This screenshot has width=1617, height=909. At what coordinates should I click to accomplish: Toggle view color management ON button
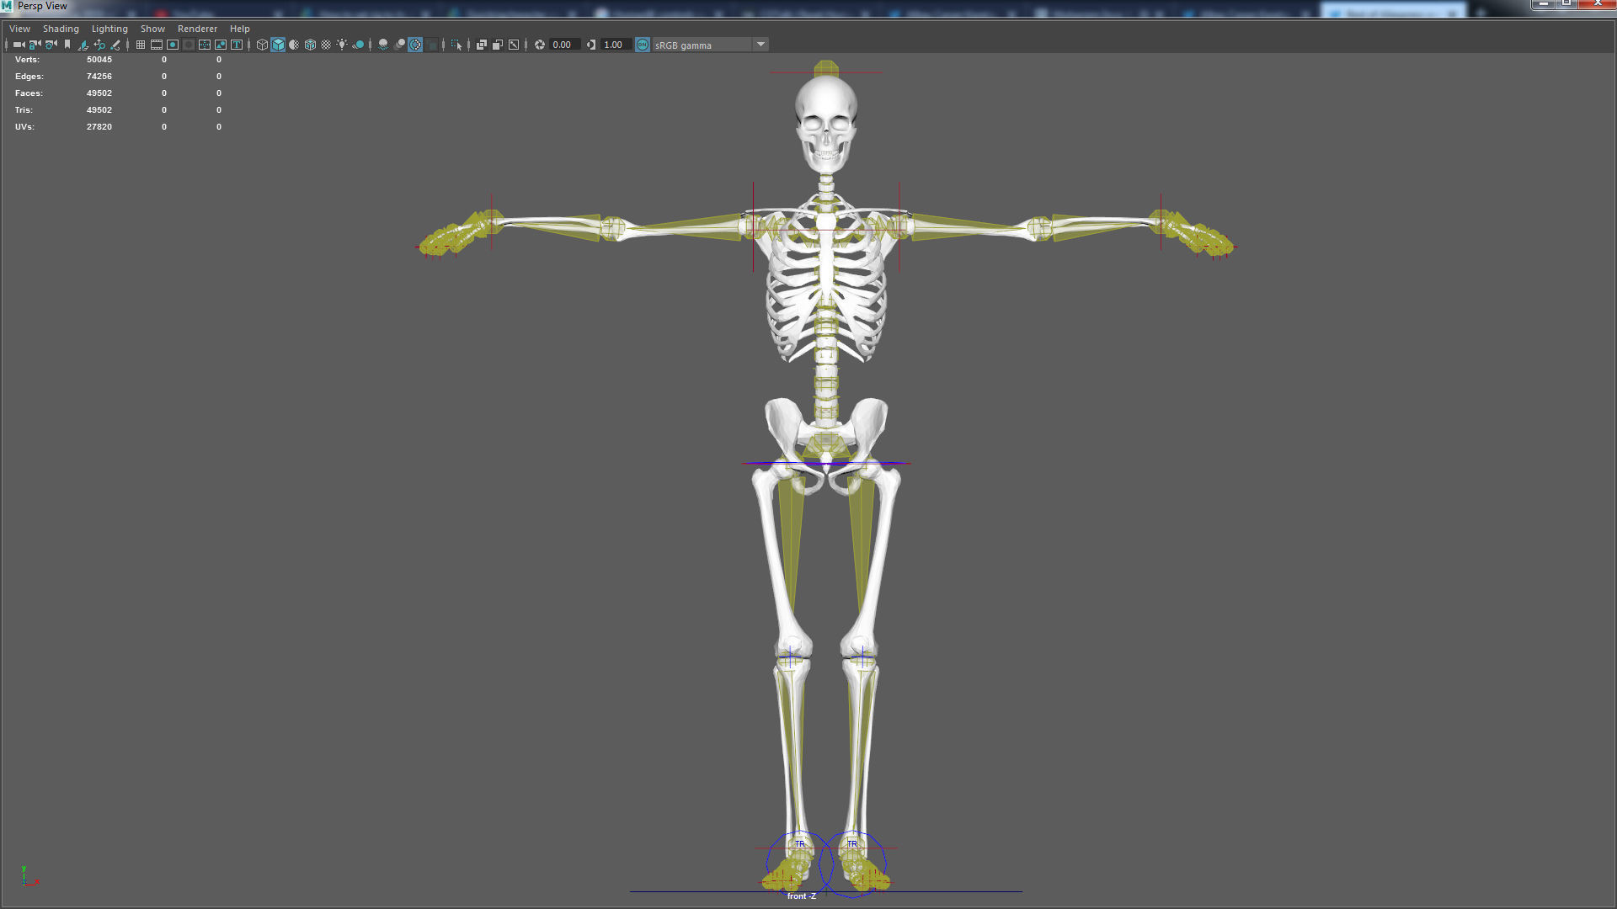pos(643,45)
